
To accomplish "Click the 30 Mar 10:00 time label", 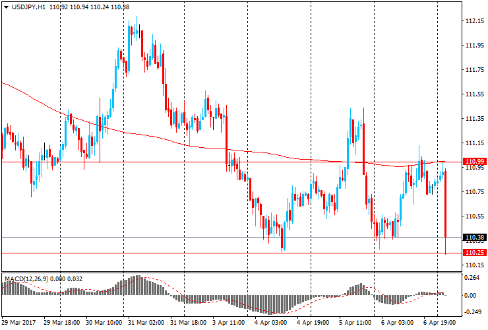I will click(104, 322).
